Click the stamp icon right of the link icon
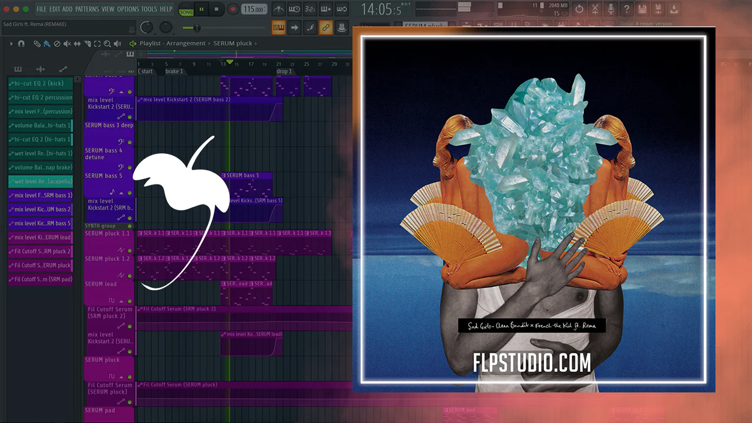 point(341,27)
